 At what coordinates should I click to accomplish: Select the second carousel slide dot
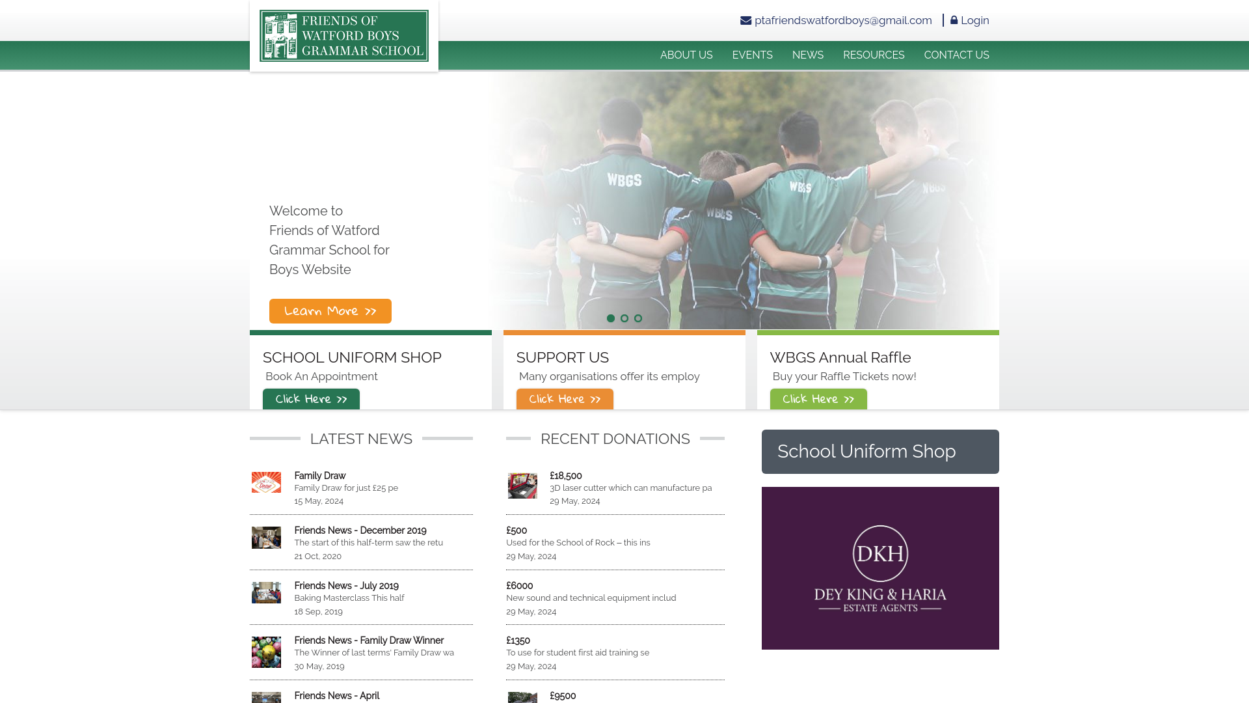[x=624, y=318]
